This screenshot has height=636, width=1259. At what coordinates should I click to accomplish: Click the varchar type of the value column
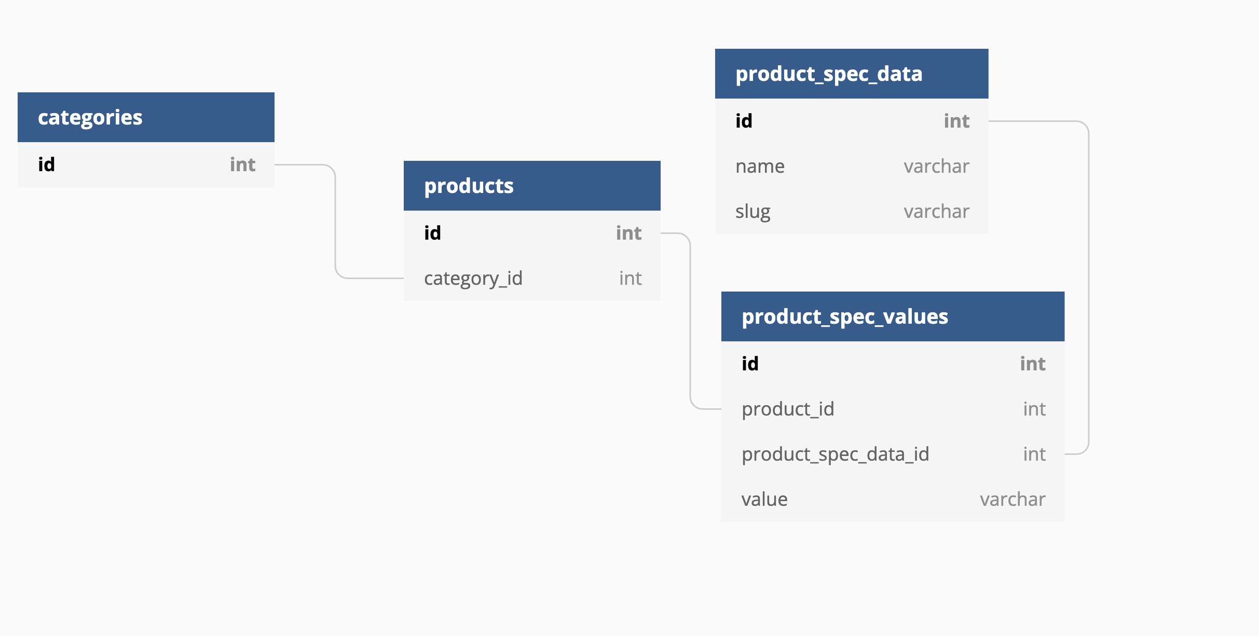pyautogui.click(x=1012, y=500)
